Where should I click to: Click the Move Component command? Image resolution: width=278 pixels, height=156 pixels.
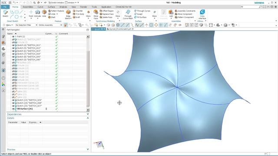183,14
